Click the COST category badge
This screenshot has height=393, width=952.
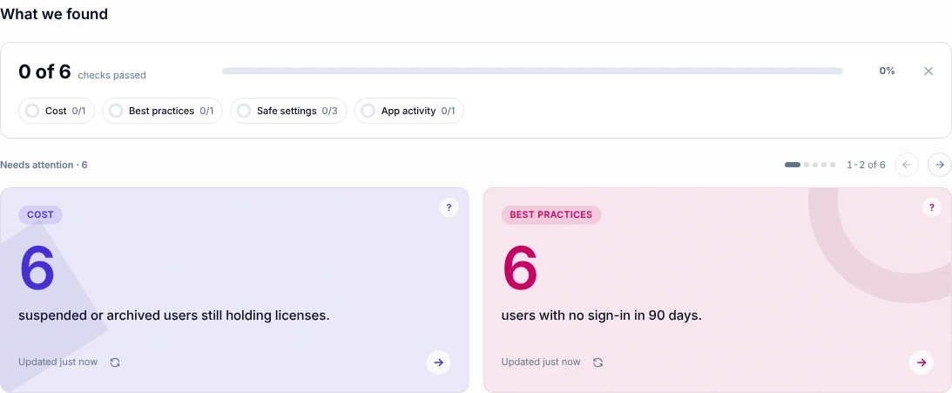(40, 214)
